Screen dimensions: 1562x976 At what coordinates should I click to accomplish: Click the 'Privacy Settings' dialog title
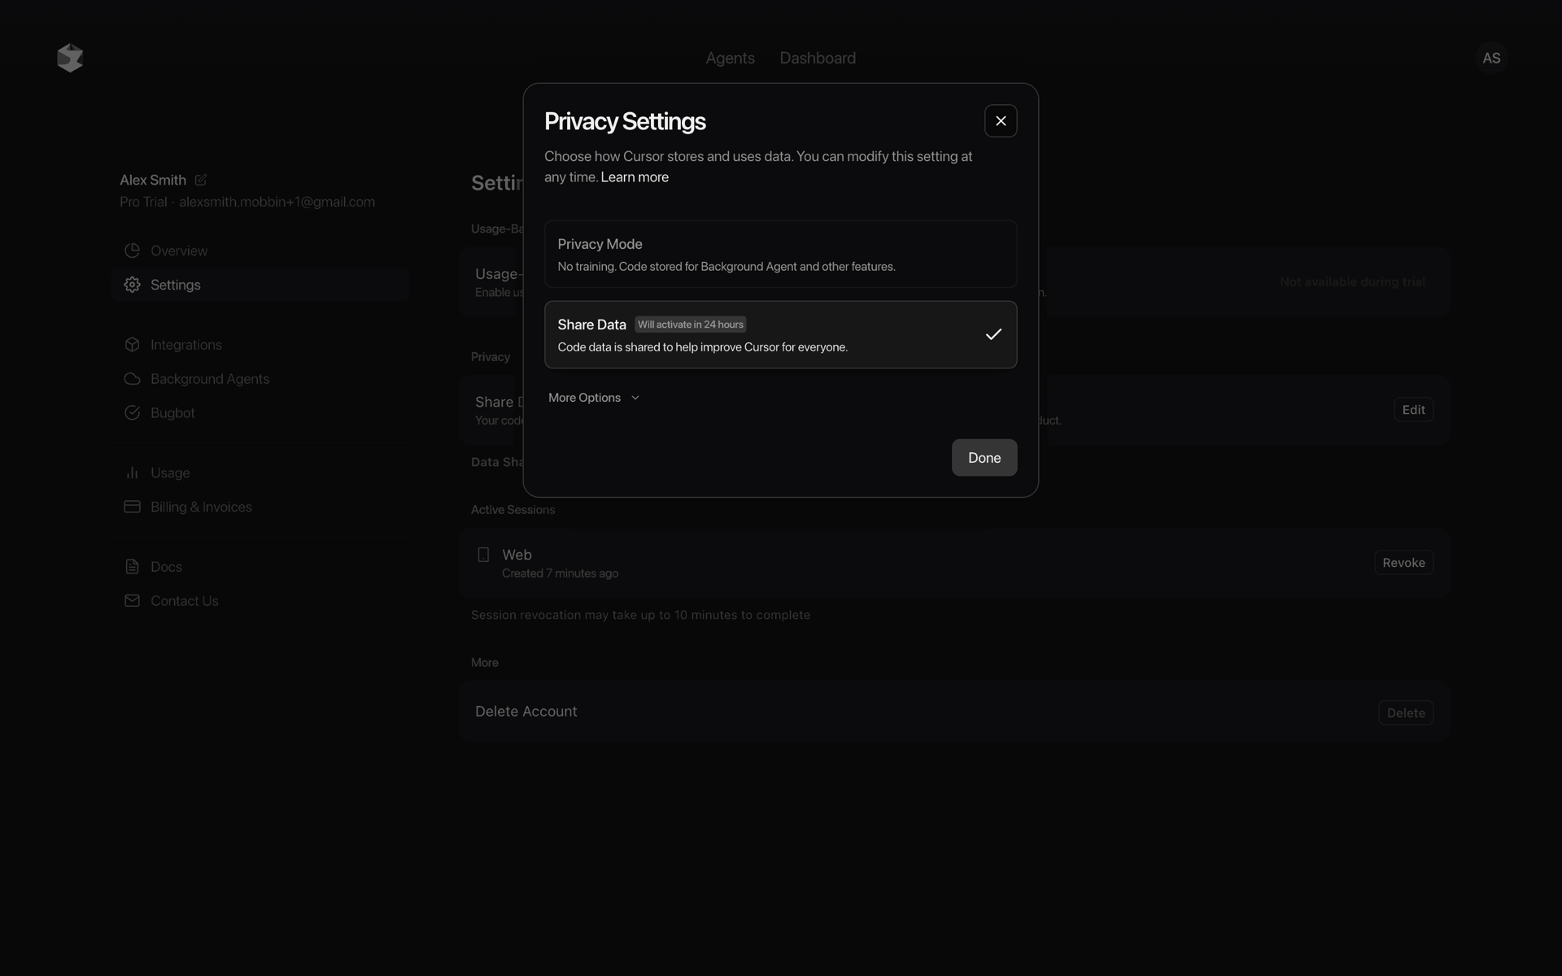[x=625, y=121]
